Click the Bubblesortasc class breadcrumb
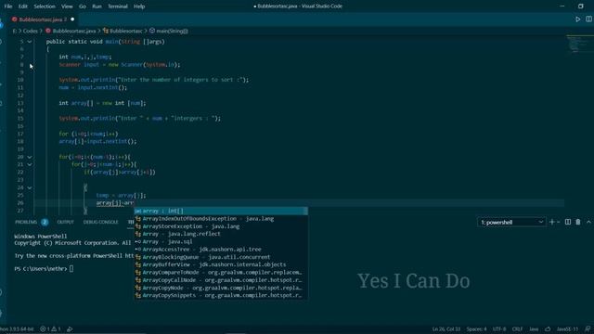The height and width of the screenshot is (334, 594). point(126,31)
